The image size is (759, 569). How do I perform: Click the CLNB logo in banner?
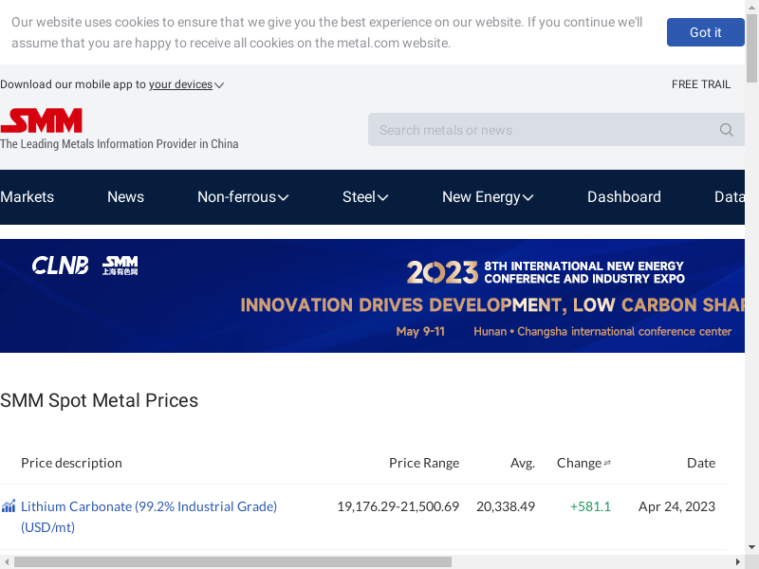[x=60, y=266]
